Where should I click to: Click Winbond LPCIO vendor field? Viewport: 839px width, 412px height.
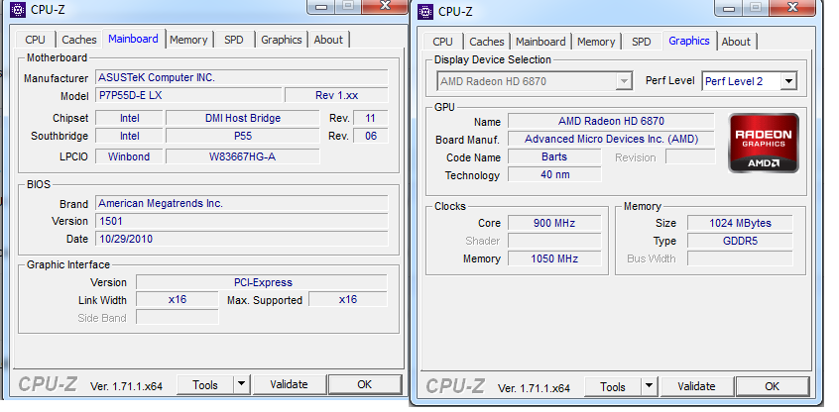tap(129, 156)
